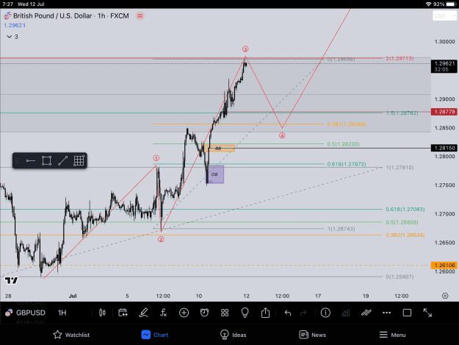The width and height of the screenshot is (459, 345).
Task: Tap the TradingView logo on chart
Action: pos(12,281)
